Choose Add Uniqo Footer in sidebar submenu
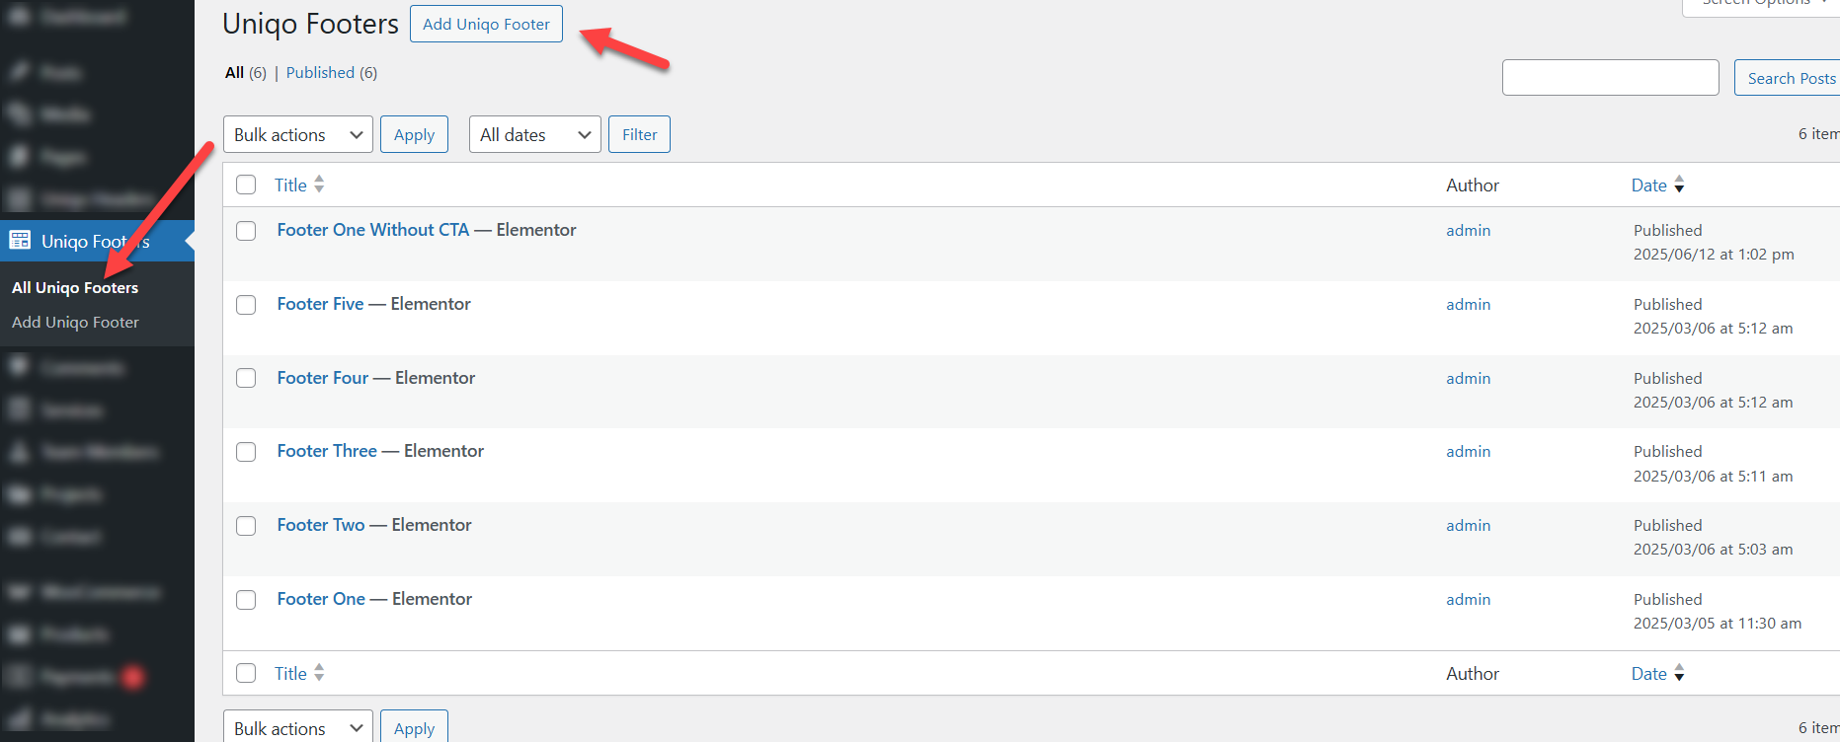Viewport: 1840px width, 742px height. [x=75, y=323]
